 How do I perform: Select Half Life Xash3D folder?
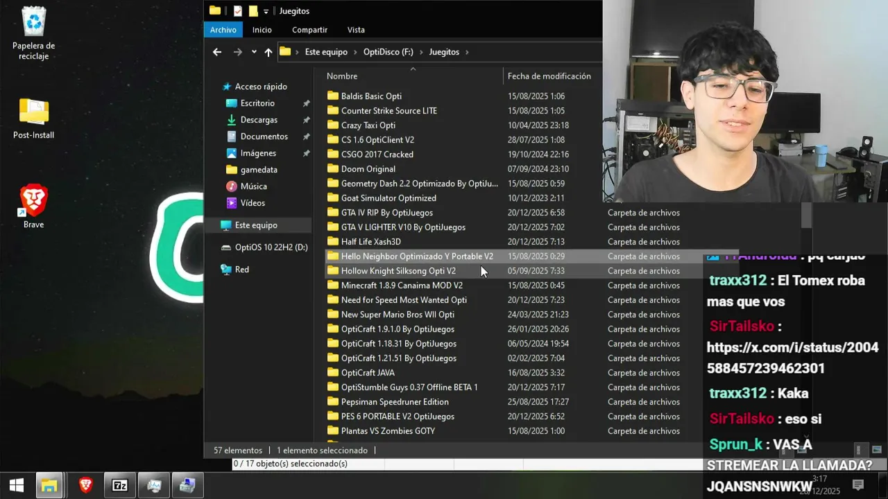pos(370,242)
